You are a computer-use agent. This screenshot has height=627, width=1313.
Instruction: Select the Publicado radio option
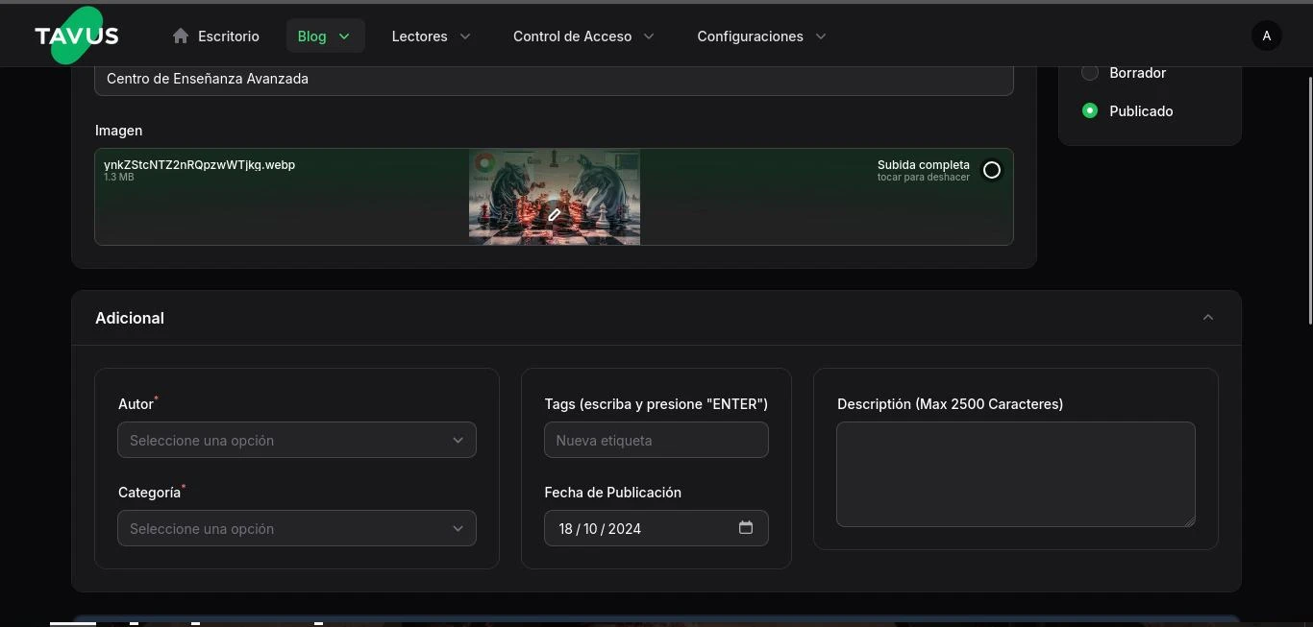click(x=1090, y=111)
